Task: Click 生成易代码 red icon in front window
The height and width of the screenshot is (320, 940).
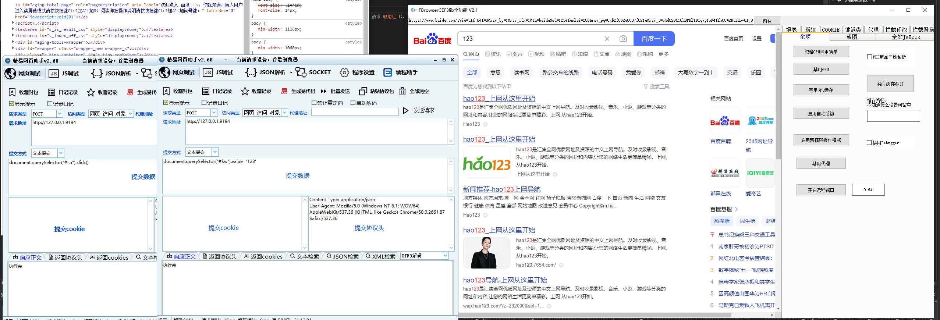Action: click(284, 91)
